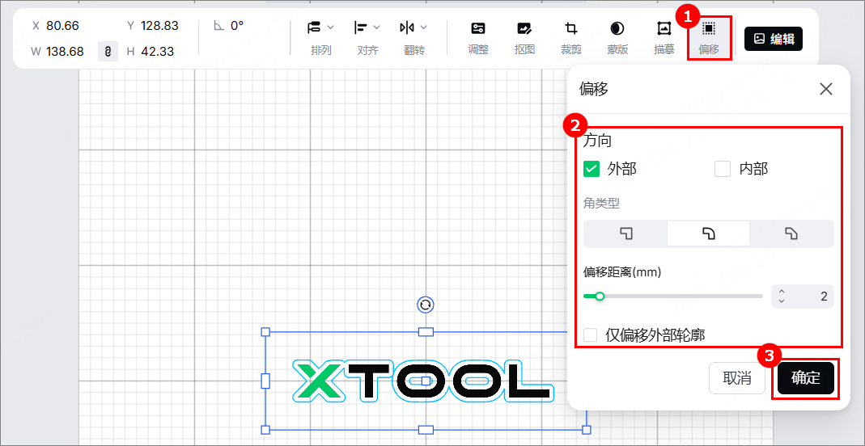Open the 蒙版 mask tool
The width and height of the screenshot is (865, 446).
(617, 38)
